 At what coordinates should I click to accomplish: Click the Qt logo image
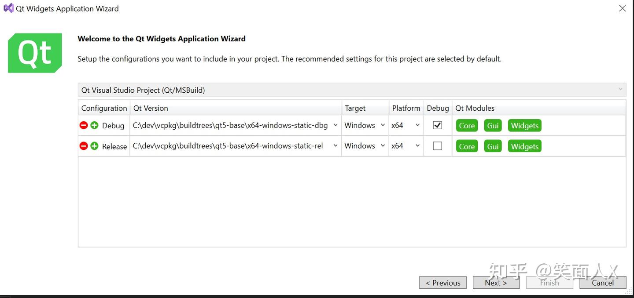point(35,53)
